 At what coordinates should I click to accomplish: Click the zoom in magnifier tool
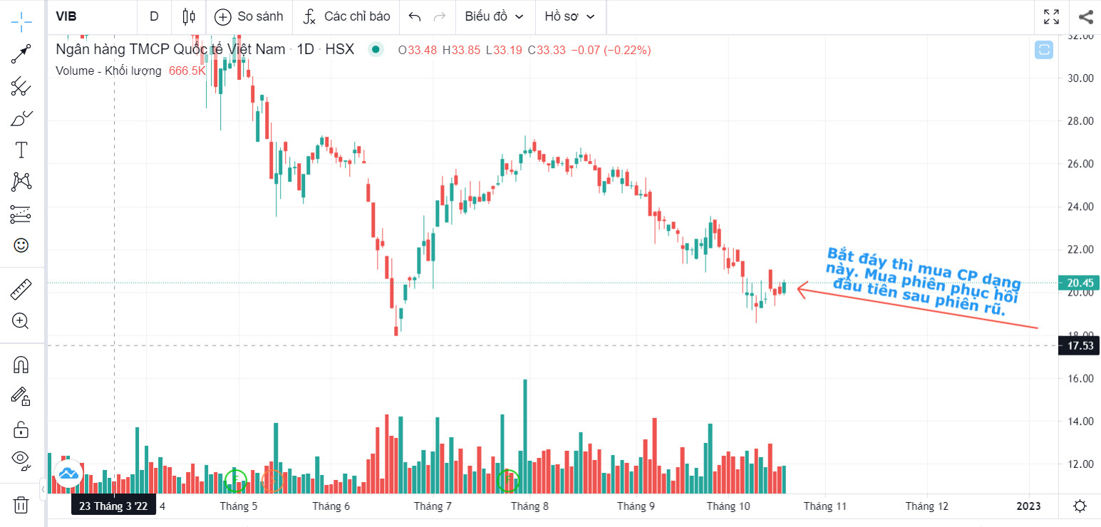21,320
